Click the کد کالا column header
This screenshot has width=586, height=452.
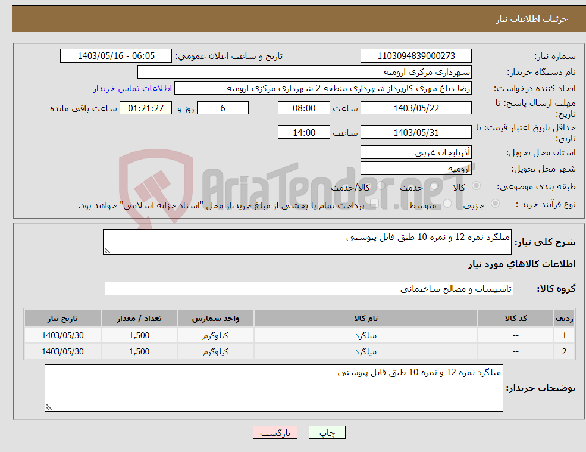[x=516, y=319]
